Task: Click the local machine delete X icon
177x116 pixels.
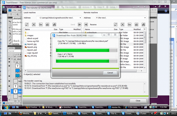Action: click(34, 25)
